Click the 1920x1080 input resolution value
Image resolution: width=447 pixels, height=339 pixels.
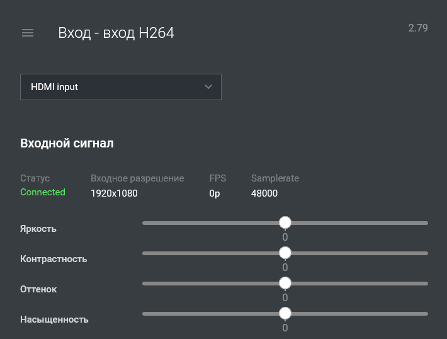point(114,193)
